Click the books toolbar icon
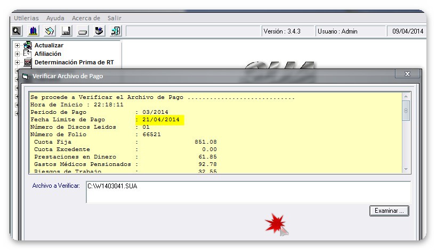 tap(33, 31)
